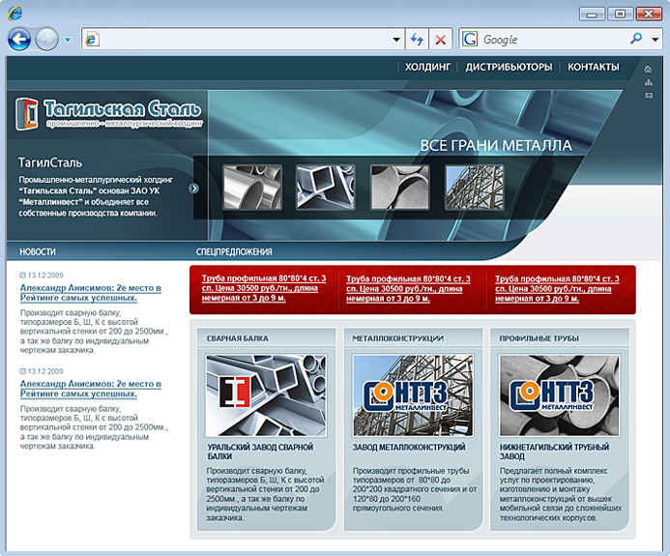Click the Internet Explorer logo in title bar
670x556 pixels.
[x=15, y=14]
